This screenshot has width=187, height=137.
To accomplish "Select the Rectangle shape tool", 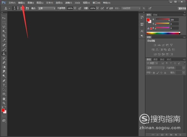I will pyautogui.click(x=4, y=94).
